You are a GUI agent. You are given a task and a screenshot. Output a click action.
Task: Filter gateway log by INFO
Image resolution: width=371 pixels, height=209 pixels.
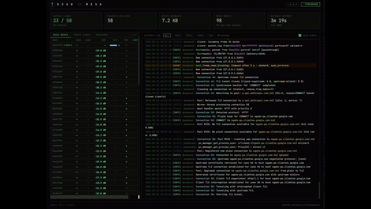click(x=177, y=35)
